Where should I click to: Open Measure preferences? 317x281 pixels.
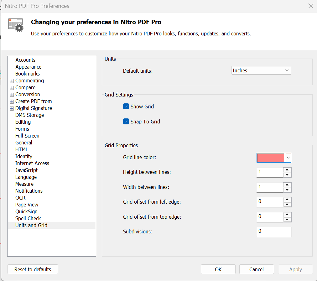click(24, 184)
